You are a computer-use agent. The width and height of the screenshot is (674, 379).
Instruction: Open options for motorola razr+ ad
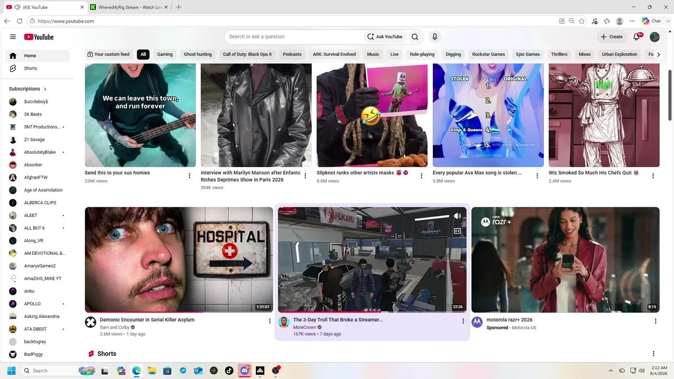tap(656, 321)
